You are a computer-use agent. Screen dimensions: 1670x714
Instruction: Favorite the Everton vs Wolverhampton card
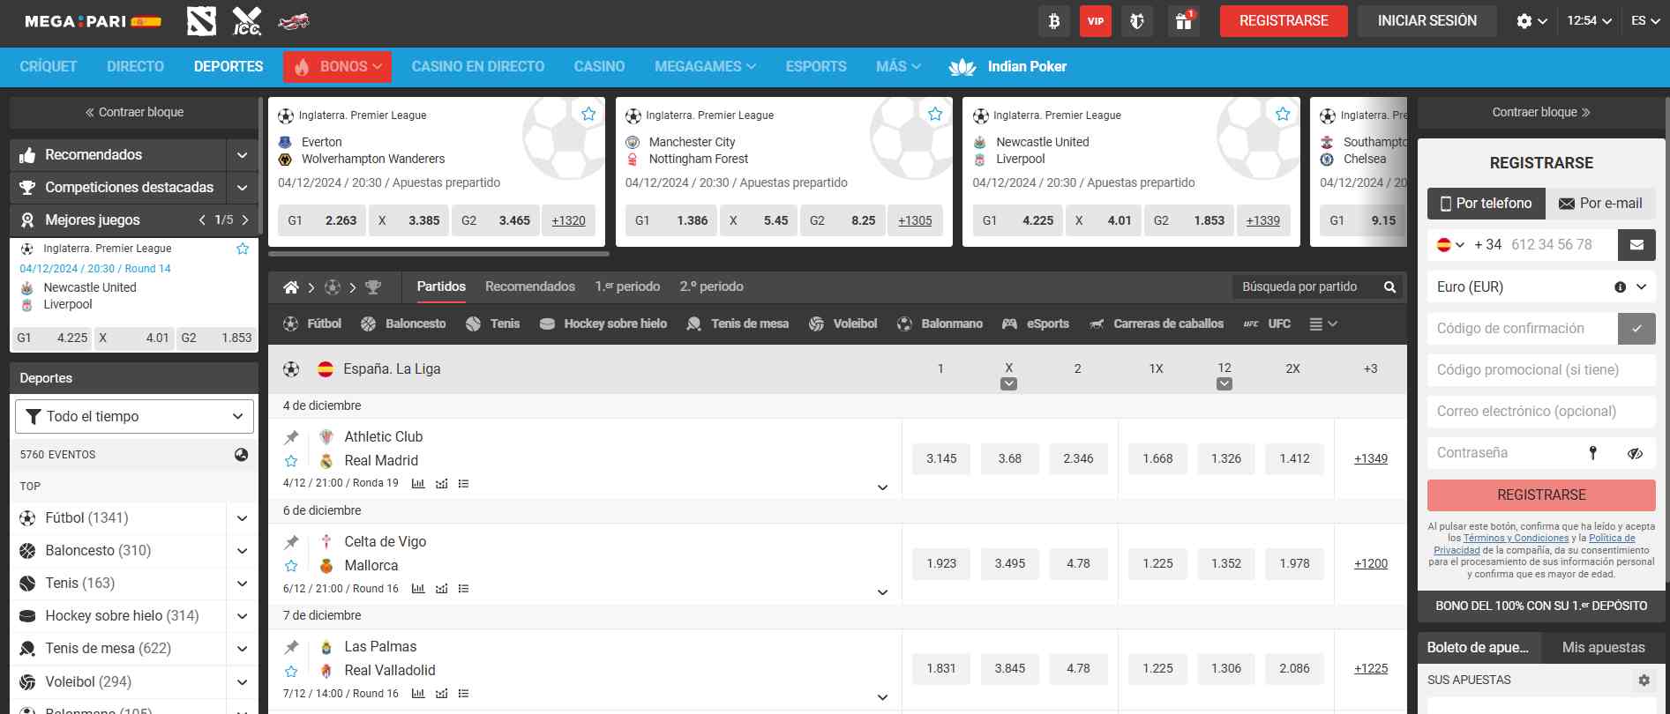point(588,114)
